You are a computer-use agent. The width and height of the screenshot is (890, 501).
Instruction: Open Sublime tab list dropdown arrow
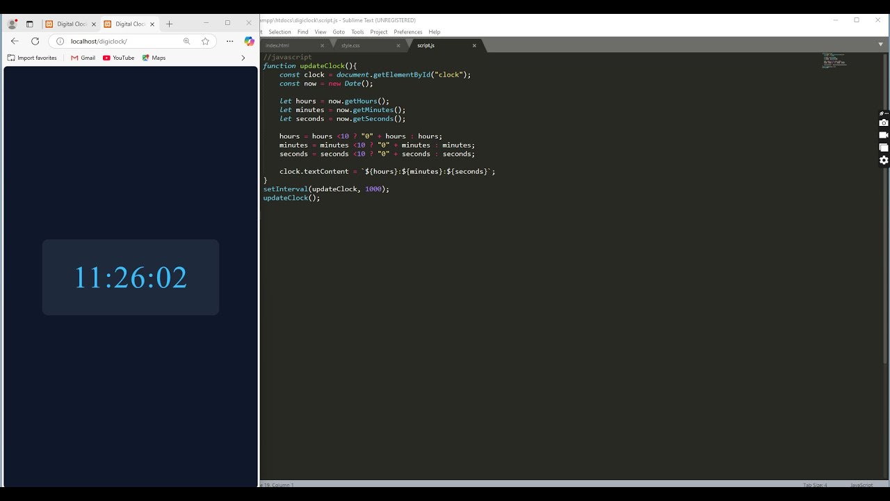(x=880, y=45)
